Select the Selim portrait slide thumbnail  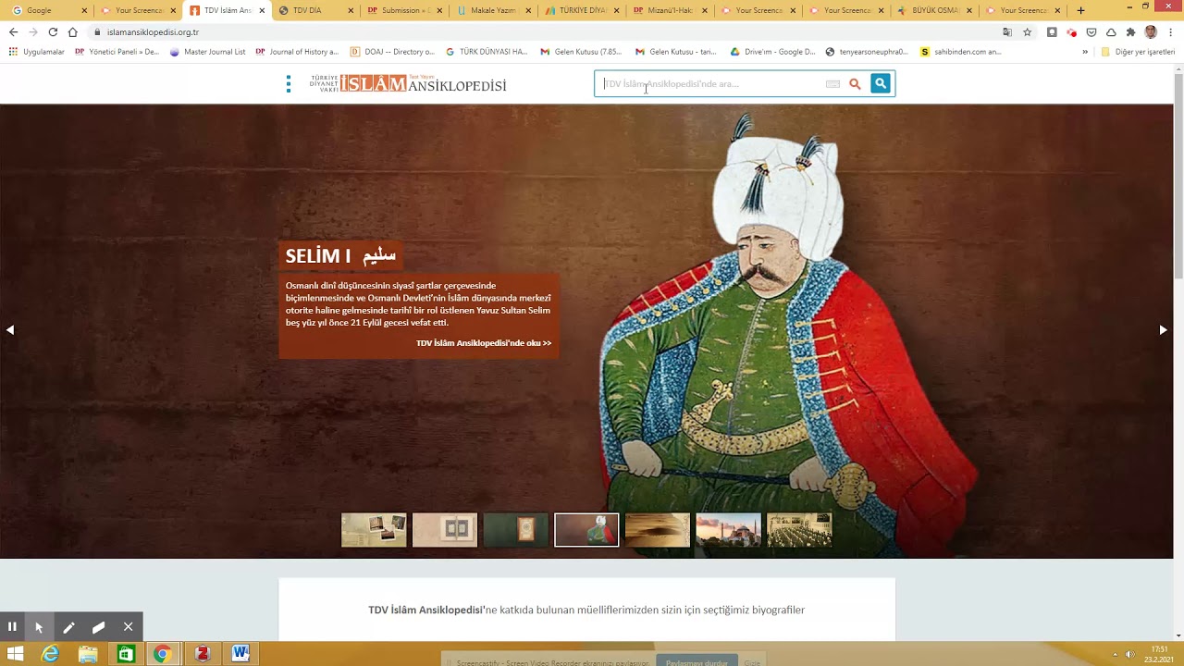click(x=586, y=530)
